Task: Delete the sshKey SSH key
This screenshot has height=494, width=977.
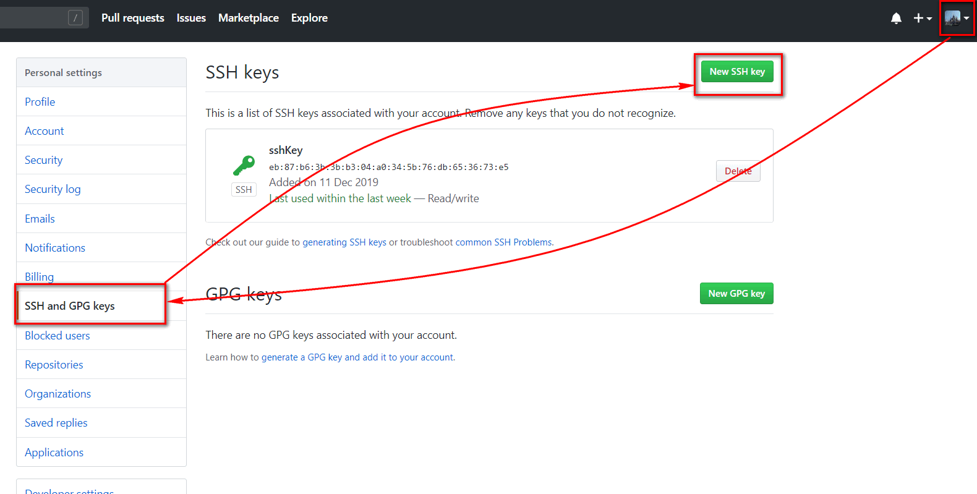Action: tap(738, 171)
